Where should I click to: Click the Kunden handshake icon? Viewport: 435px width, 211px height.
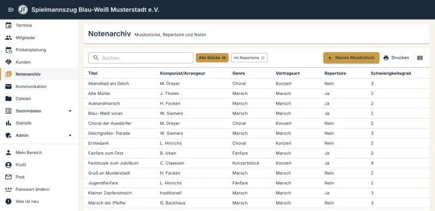click(x=9, y=62)
